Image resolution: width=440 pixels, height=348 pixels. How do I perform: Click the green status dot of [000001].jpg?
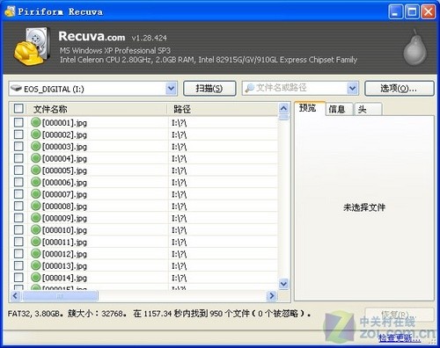point(35,122)
